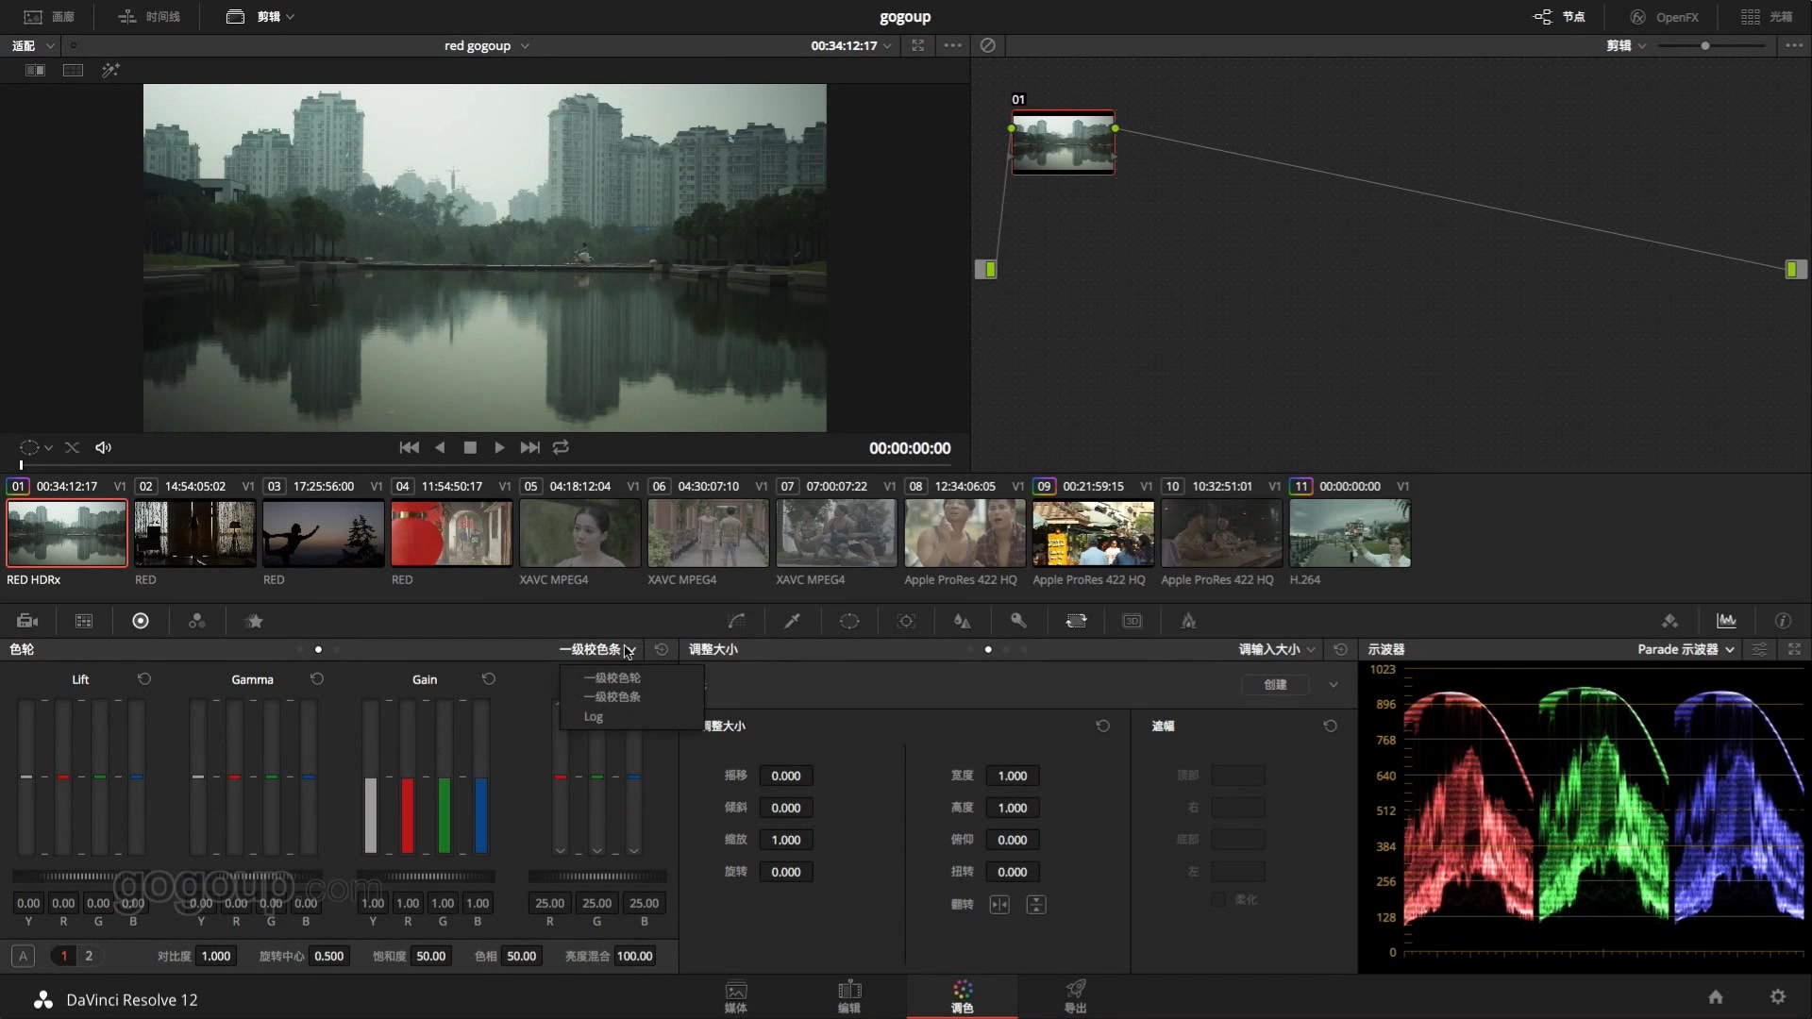The height and width of the screenshot is (1019, 1812).
Task: Choose the primaries bars menu entry
Action: click(x=612, y=696)
